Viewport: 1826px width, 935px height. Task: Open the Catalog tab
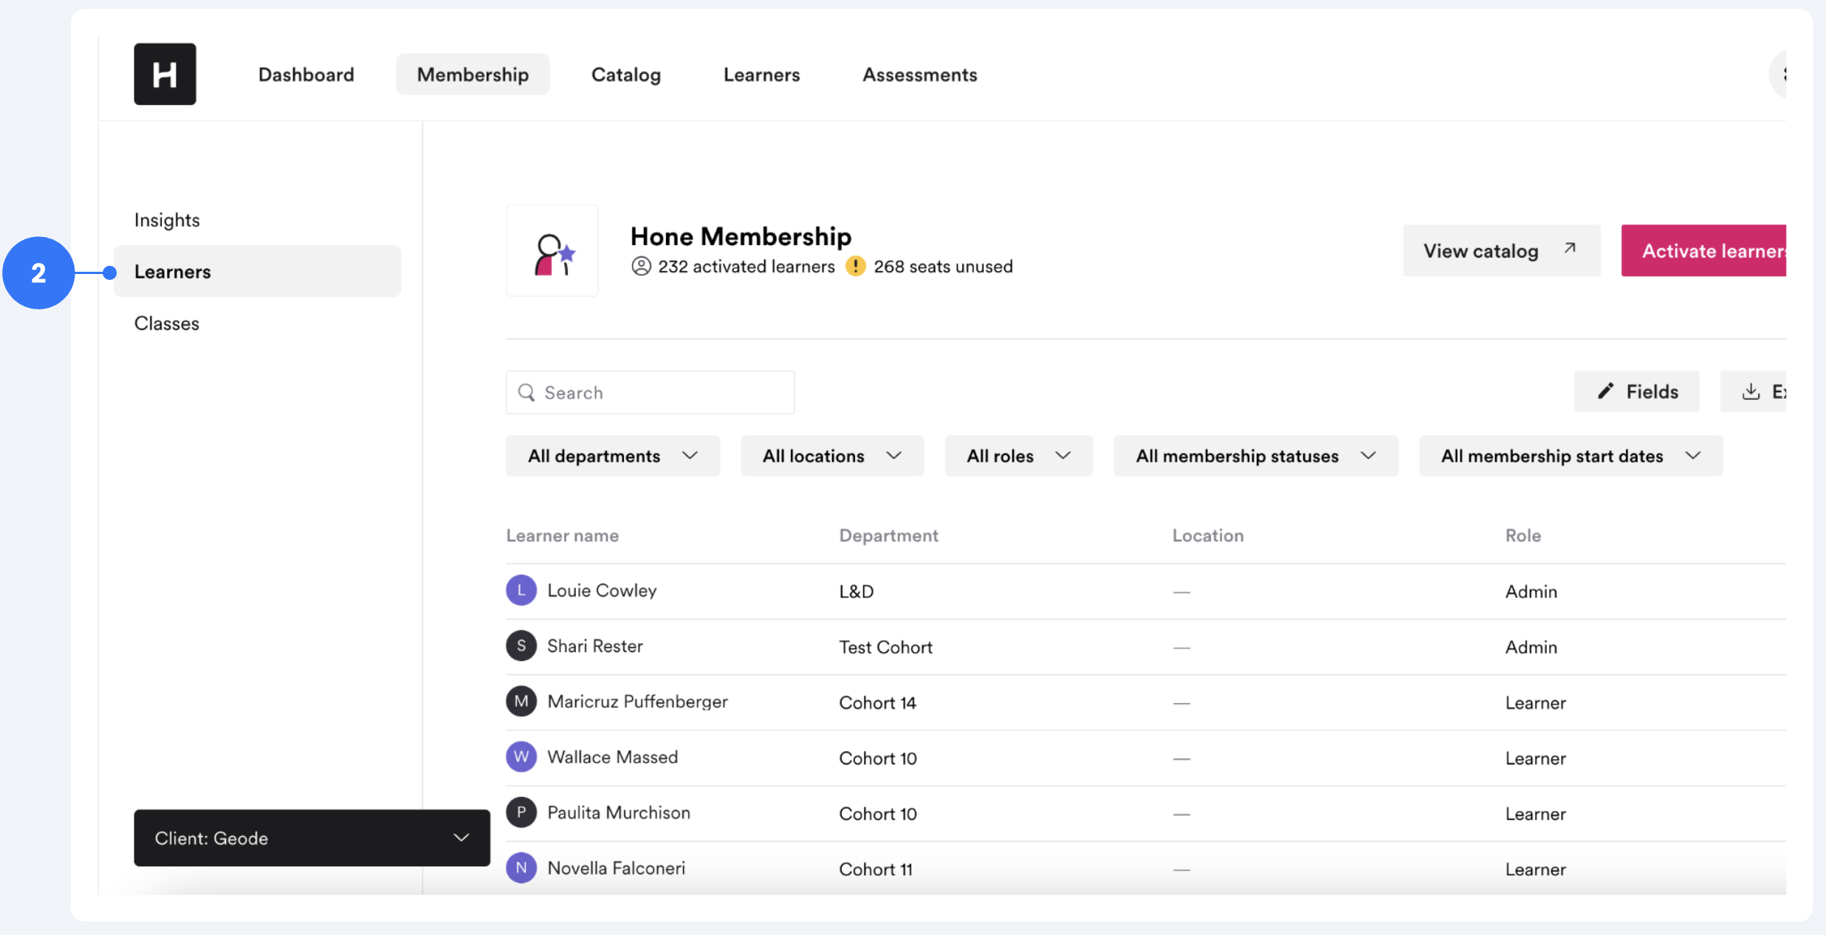coord(626,75)
